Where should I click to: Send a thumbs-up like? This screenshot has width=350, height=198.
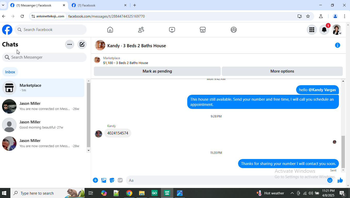340,180
